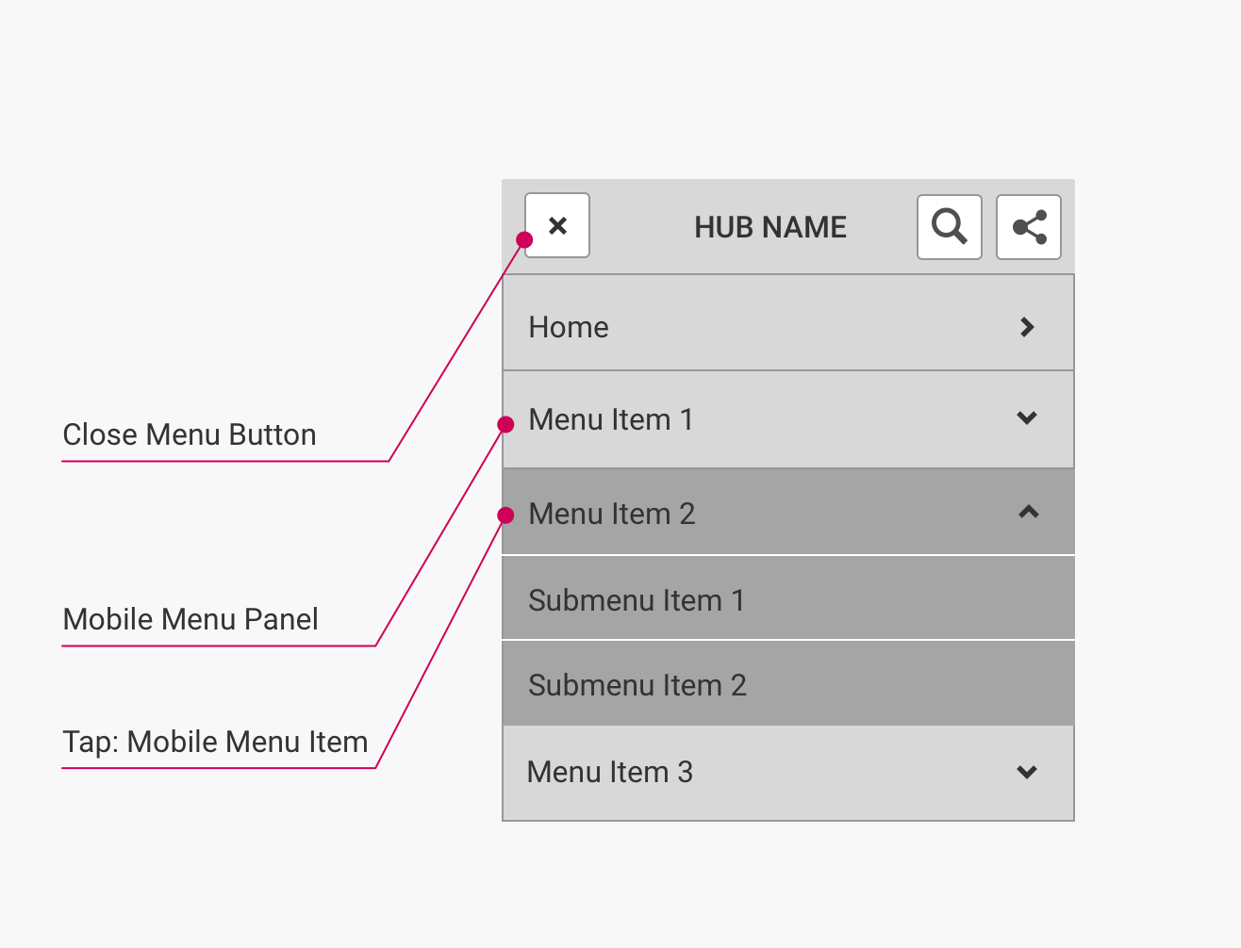Click the Tap: Mobile Menu Item label

pyautogui.click(x=215, y=742)
